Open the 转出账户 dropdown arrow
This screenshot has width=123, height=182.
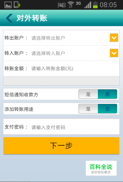[114, 38]
